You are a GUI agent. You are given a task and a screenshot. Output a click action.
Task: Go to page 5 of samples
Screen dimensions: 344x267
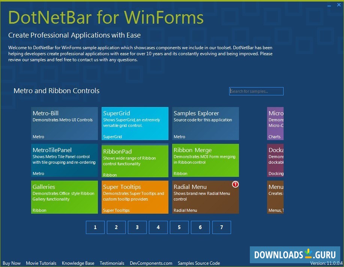pos(179,227)
